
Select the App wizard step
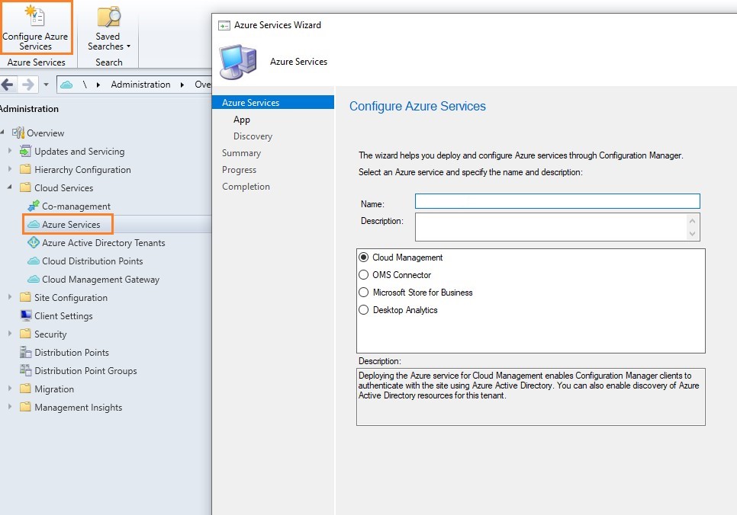242,120
